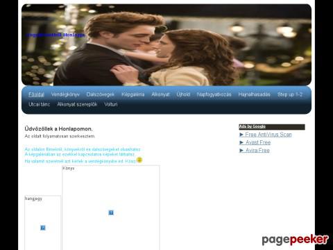This screenshot has width=333, height=250.
Task: Open Step up 1-2 page
Action: click(290, 94)
